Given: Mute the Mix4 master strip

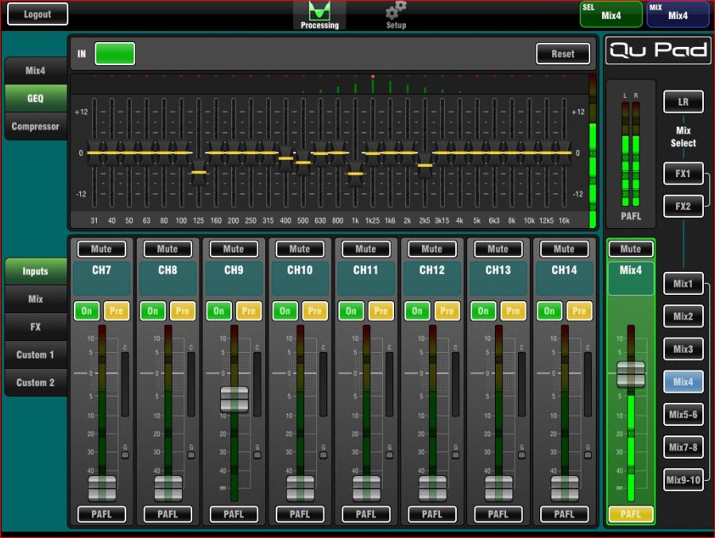Looking at the screenshot, I should 631,249.
